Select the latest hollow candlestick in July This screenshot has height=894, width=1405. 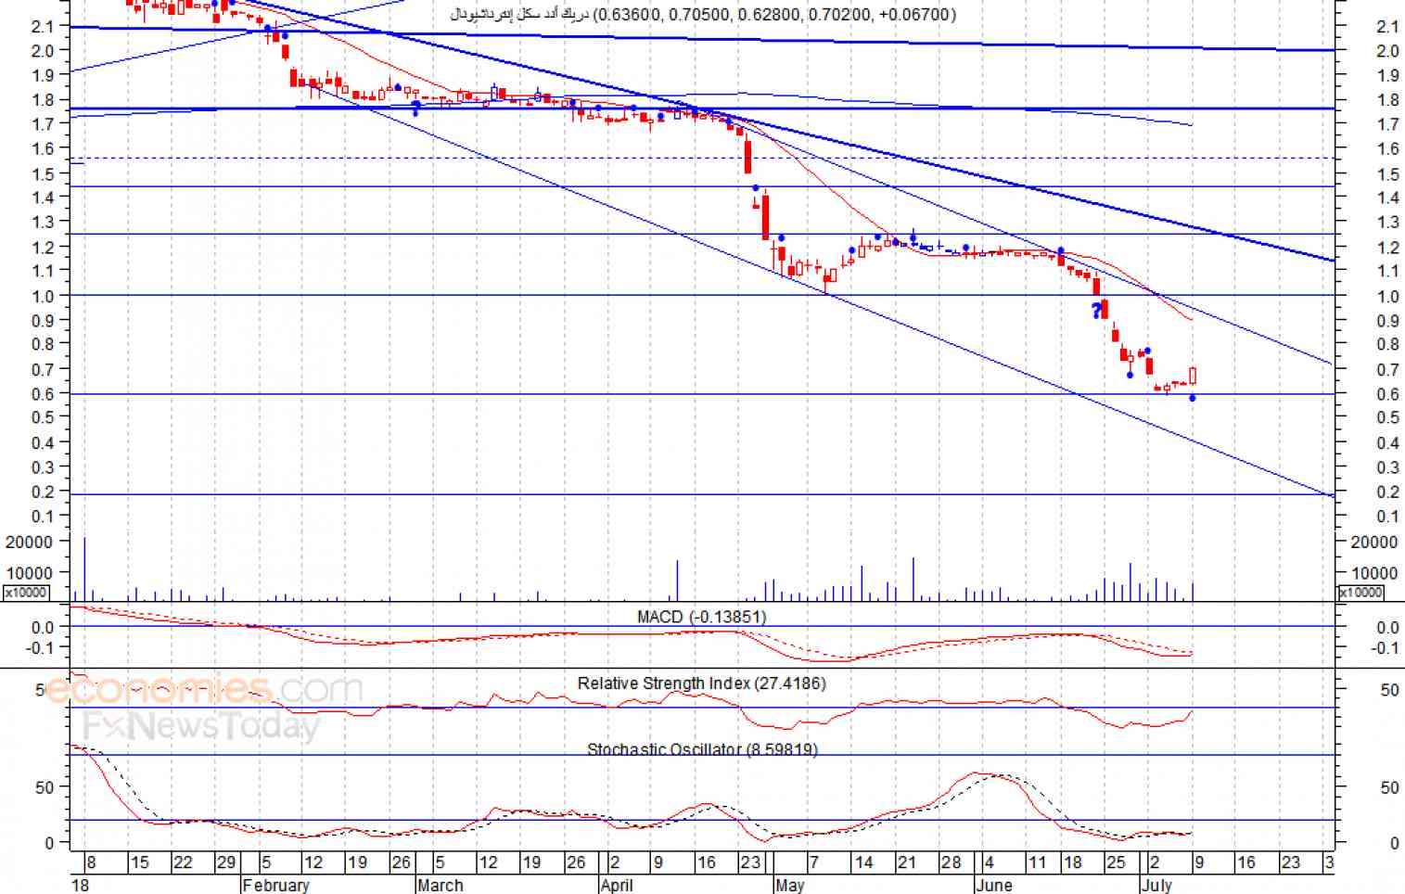click(x=1193, y=376)
